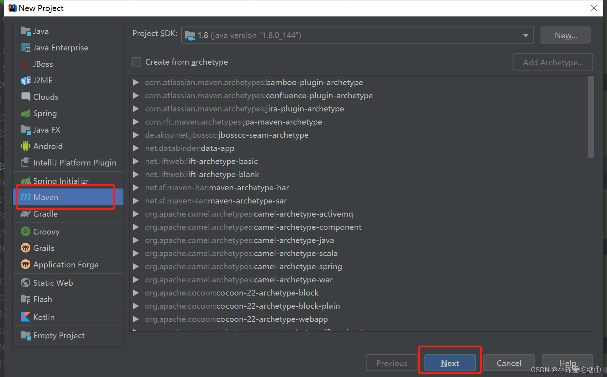Viewport: 607px width, 377px height.
Task: Select IntelliJ Platform Plugin label
Action: point(75,163)
